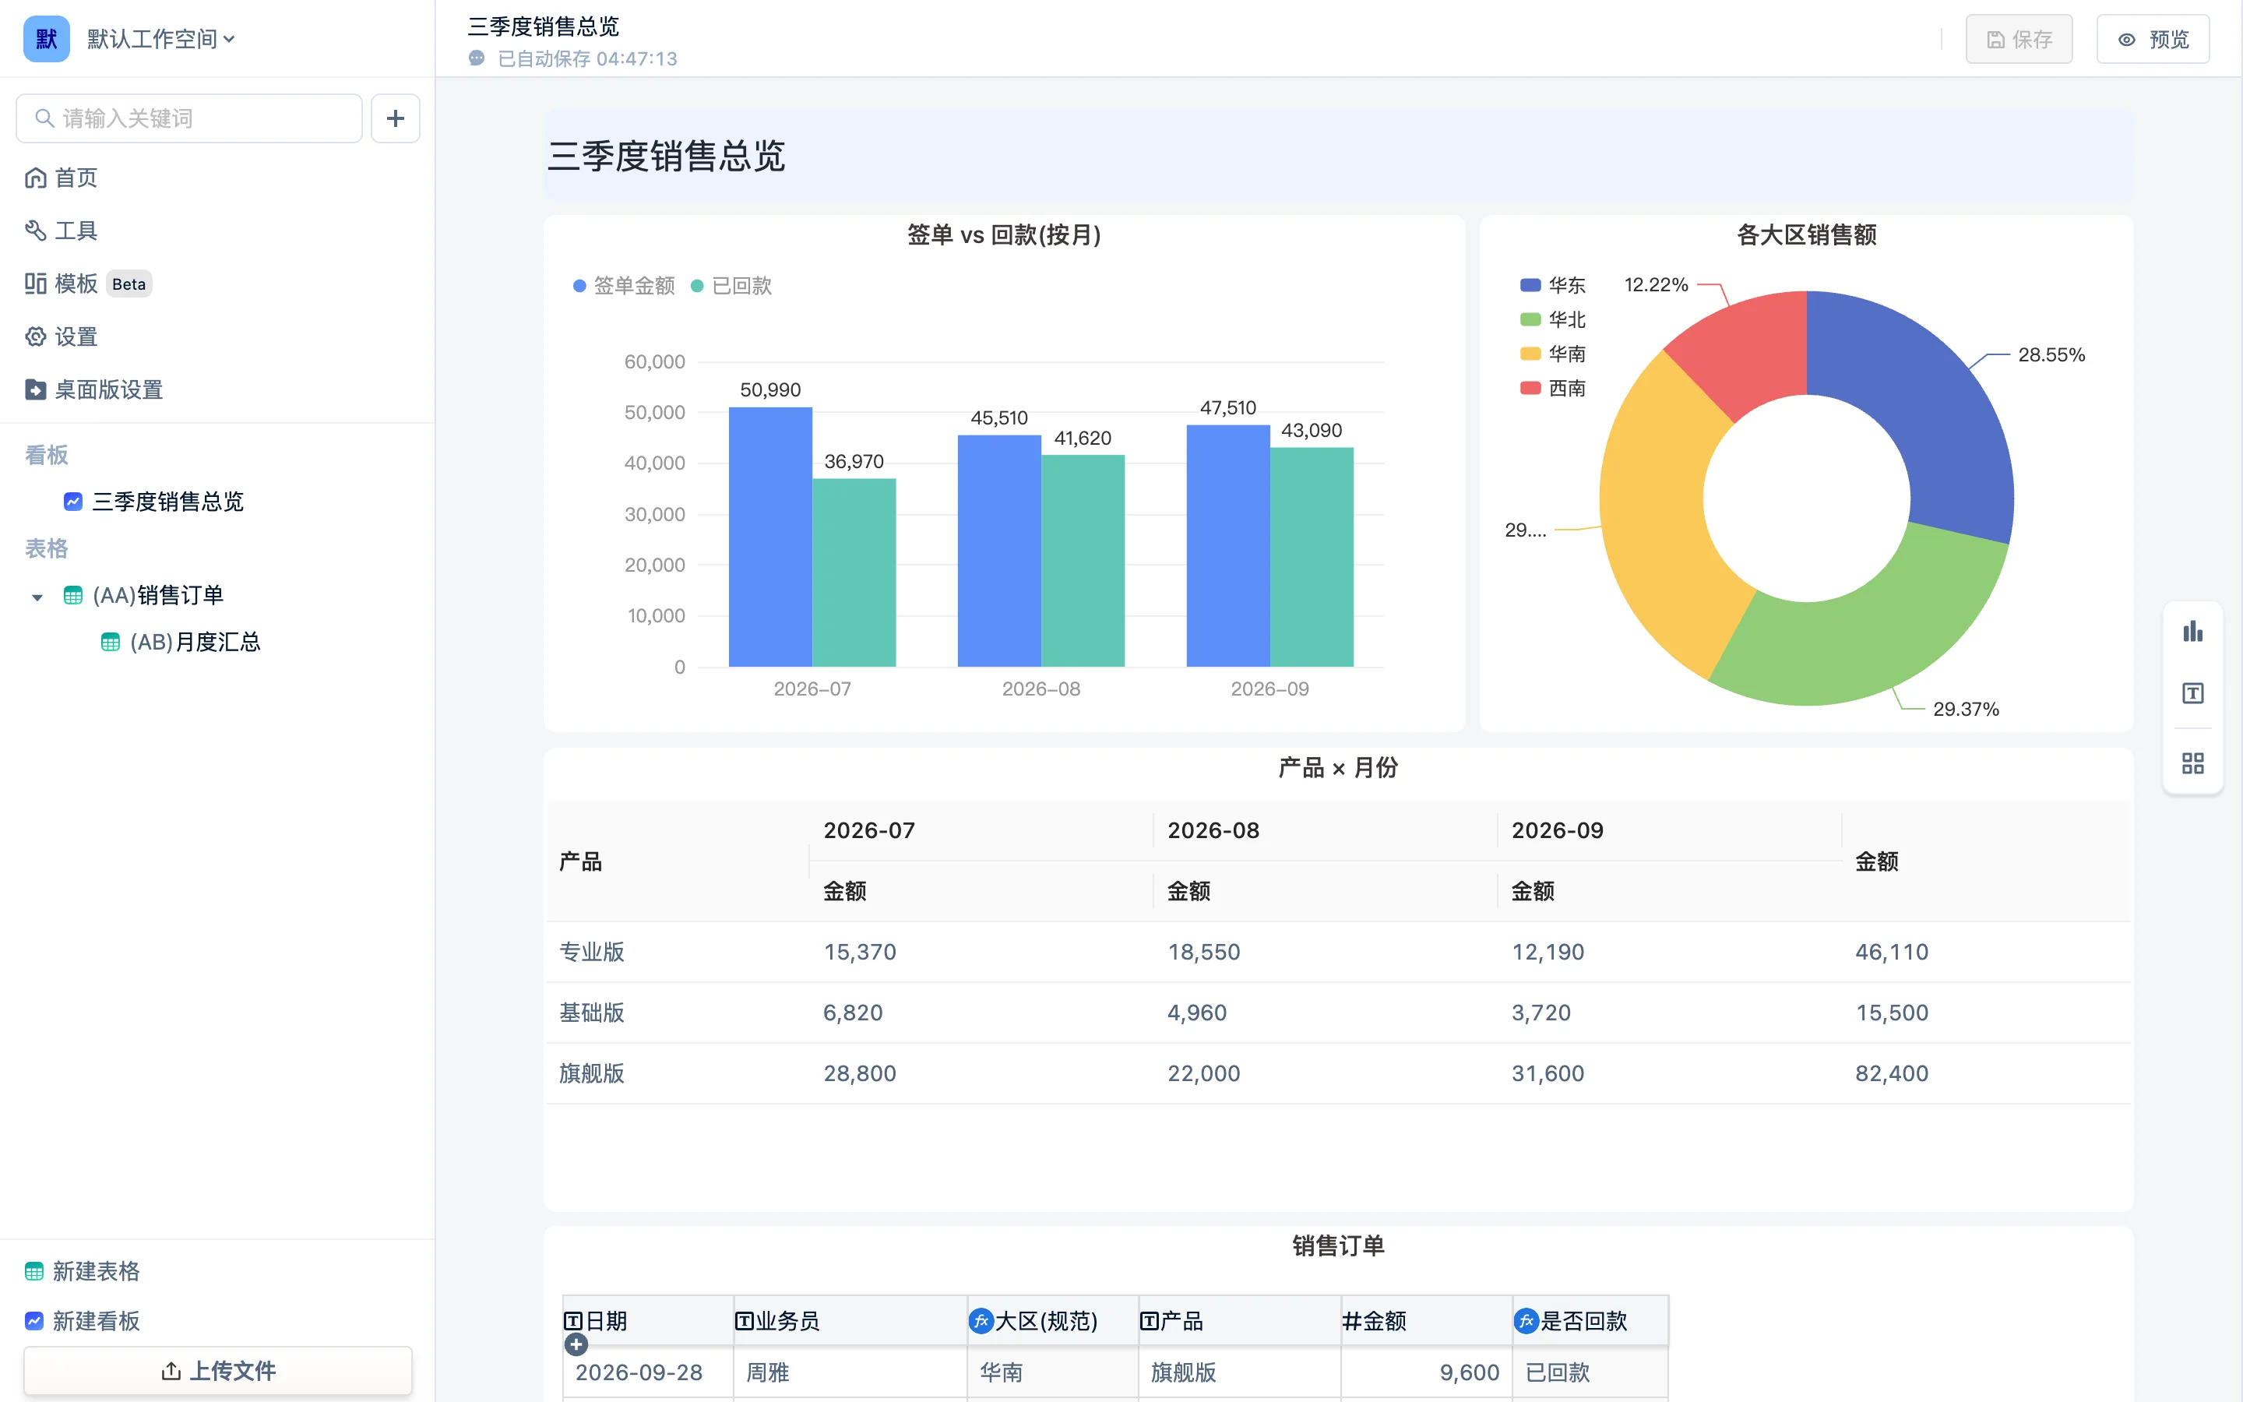Click the 产品 × 月份 table title
This screenshot has height=1402, width=2243.
[1337, 768]
